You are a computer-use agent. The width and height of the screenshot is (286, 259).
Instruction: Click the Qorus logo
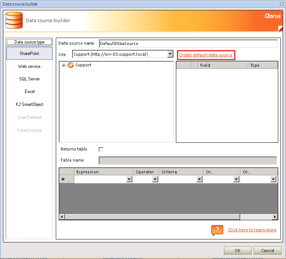coord(273,16)
